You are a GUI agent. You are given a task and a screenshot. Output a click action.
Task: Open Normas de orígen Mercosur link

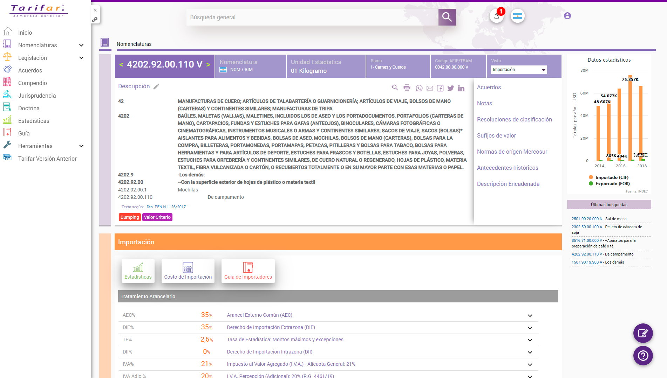[512, 152]
